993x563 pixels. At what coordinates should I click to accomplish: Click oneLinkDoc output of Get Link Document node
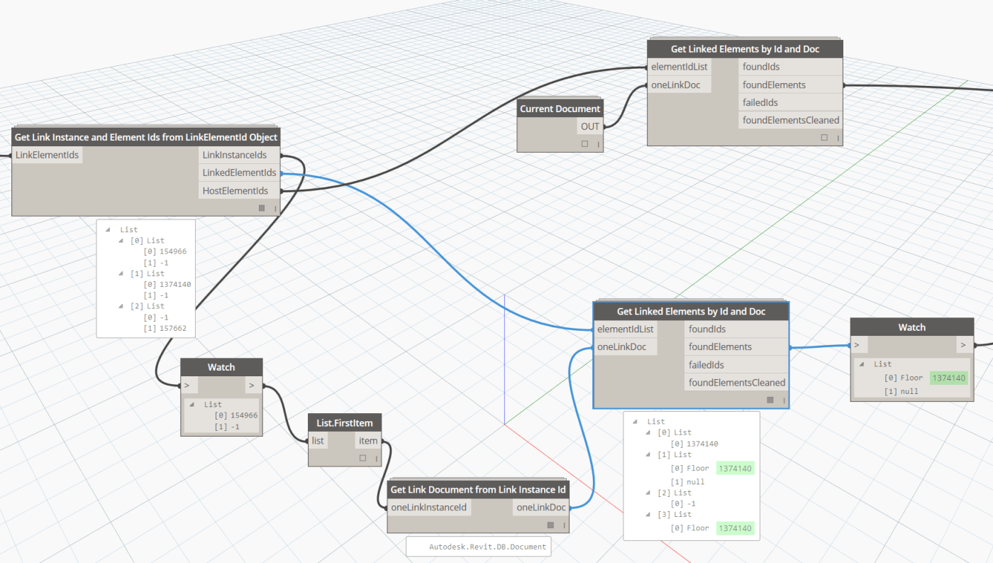pyautogui.click(x=540, y=508)
